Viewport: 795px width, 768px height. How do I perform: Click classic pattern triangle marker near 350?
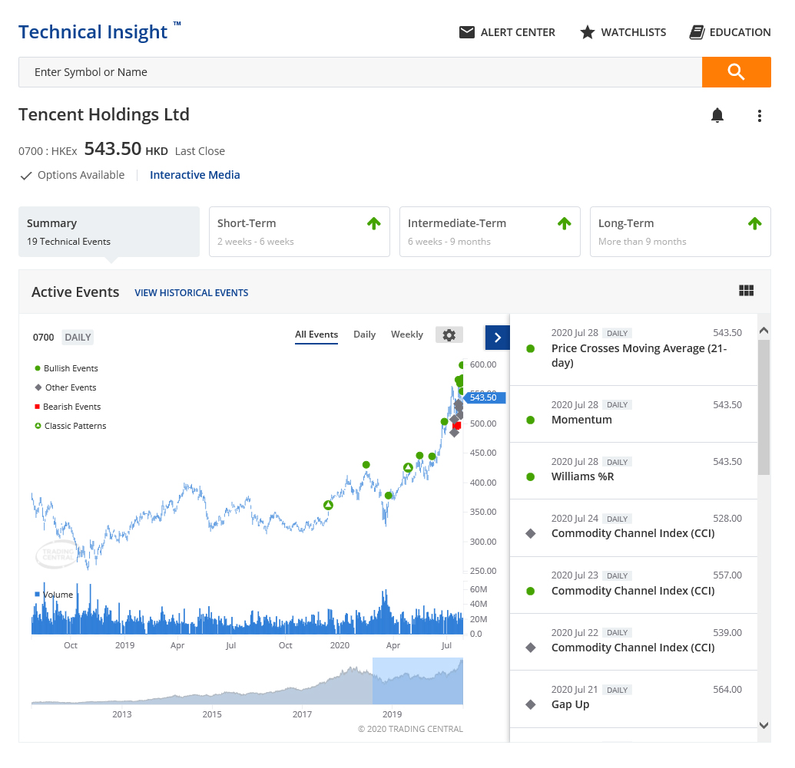[328, 505]
